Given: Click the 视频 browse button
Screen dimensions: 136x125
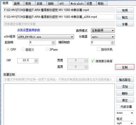Looking at the screenshot, I should 125,10.
